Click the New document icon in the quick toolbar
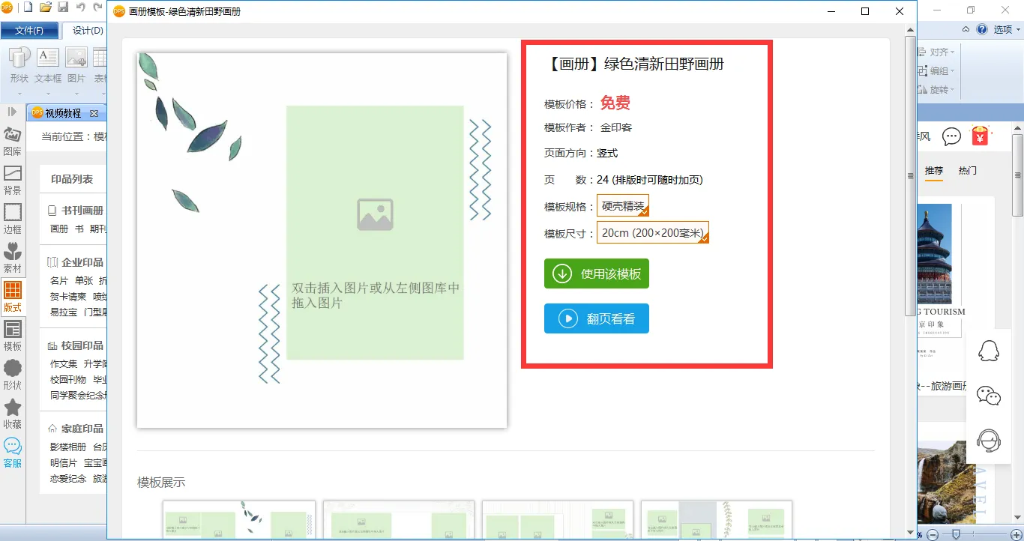This screenshot has height=541, width=1024. coord(28,8)
